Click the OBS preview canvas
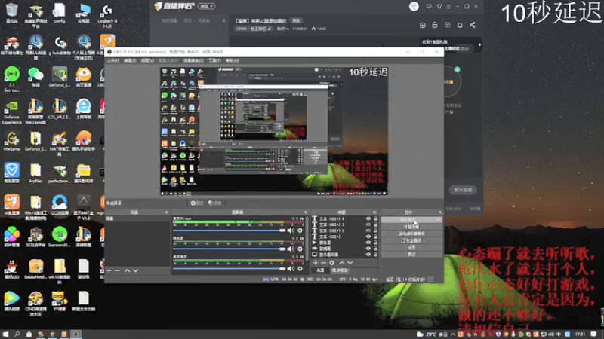This screenshot has height=339, width=604. point(274,131)
